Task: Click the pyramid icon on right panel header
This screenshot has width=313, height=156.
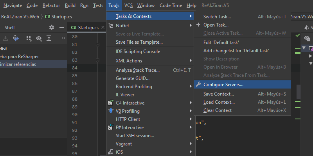Action: point(306,27)
